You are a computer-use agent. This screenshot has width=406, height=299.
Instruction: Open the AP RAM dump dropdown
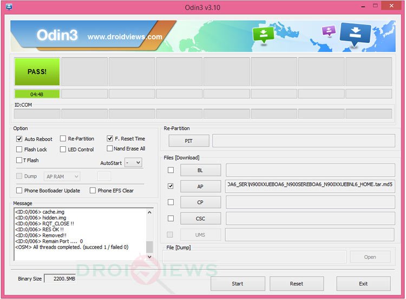coord(62,177)
